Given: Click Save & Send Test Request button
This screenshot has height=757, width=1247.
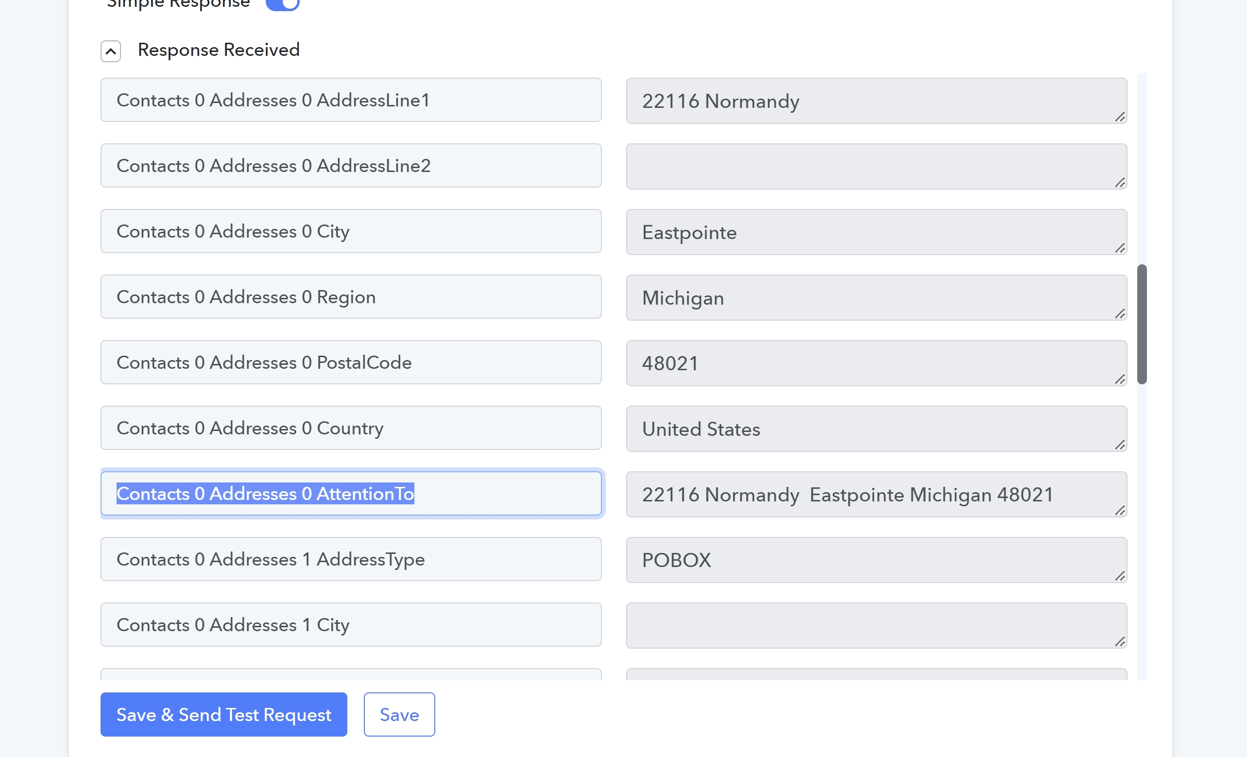Looking at the screenshot, I should [x=223, y=714].
